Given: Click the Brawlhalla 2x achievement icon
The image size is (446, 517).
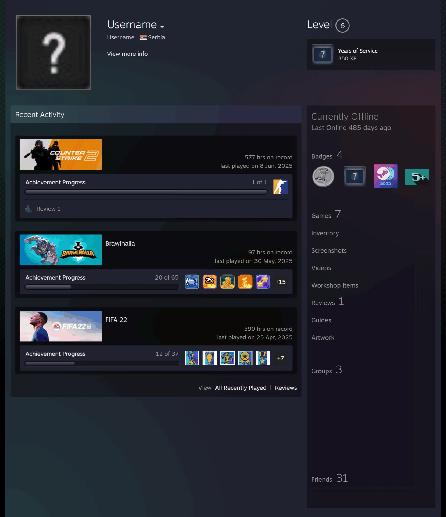Looking at the screenshot, I should (210, 282).
